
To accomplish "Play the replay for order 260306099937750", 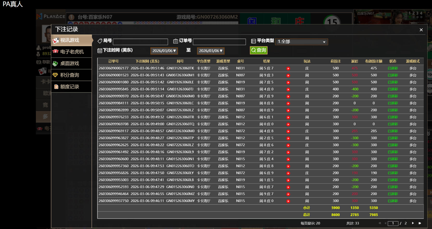I will 288,201.
